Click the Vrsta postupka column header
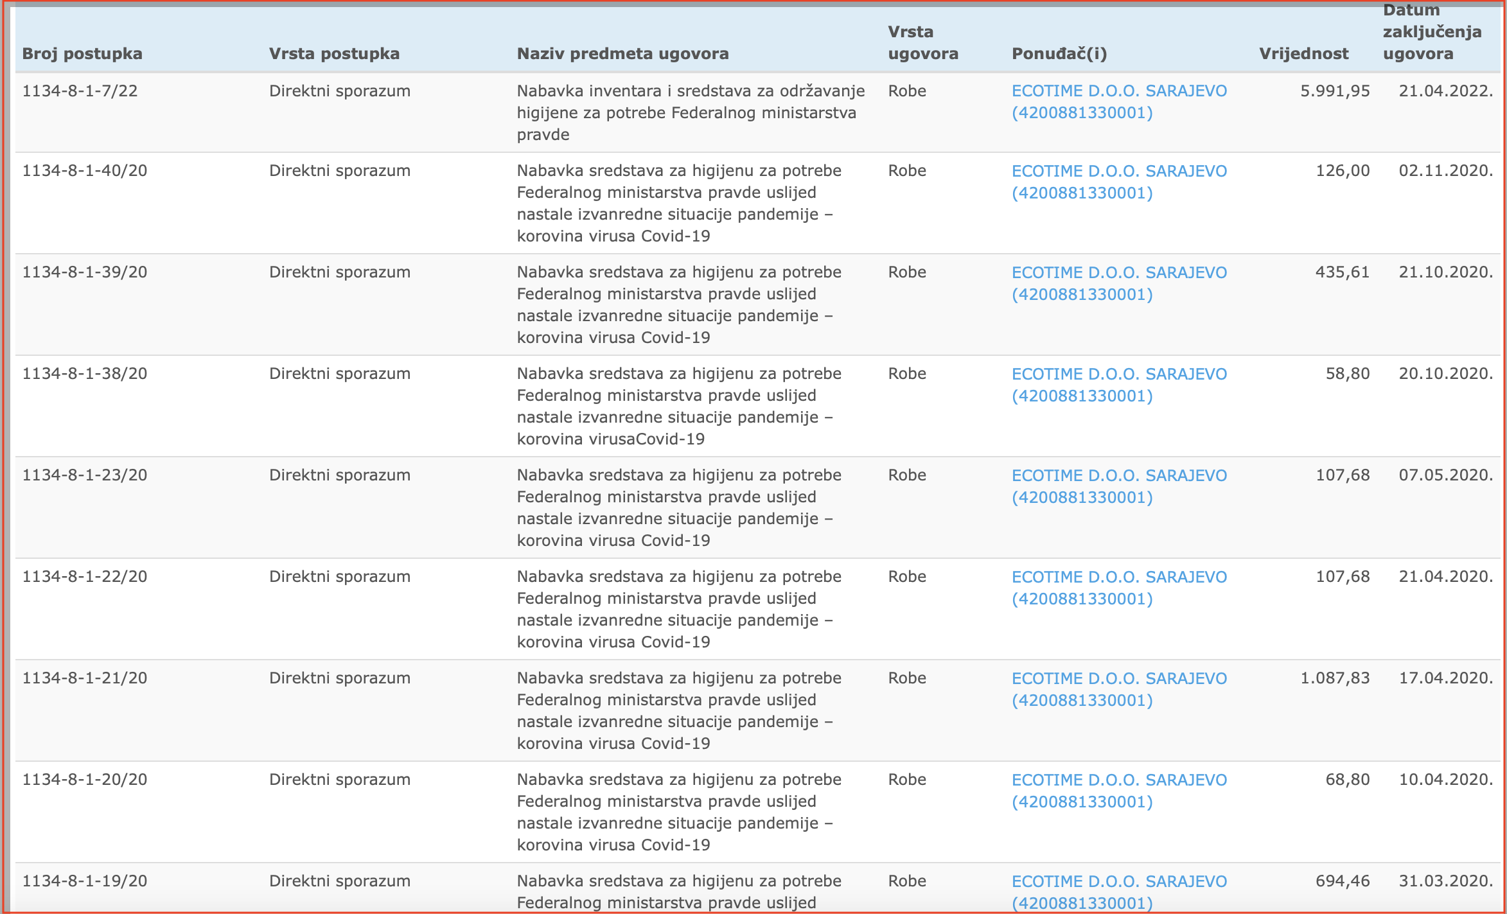The image size is (1507, 914). click(x=334, y=54)
